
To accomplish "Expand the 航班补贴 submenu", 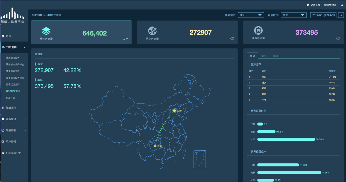I will click(16, 98).
